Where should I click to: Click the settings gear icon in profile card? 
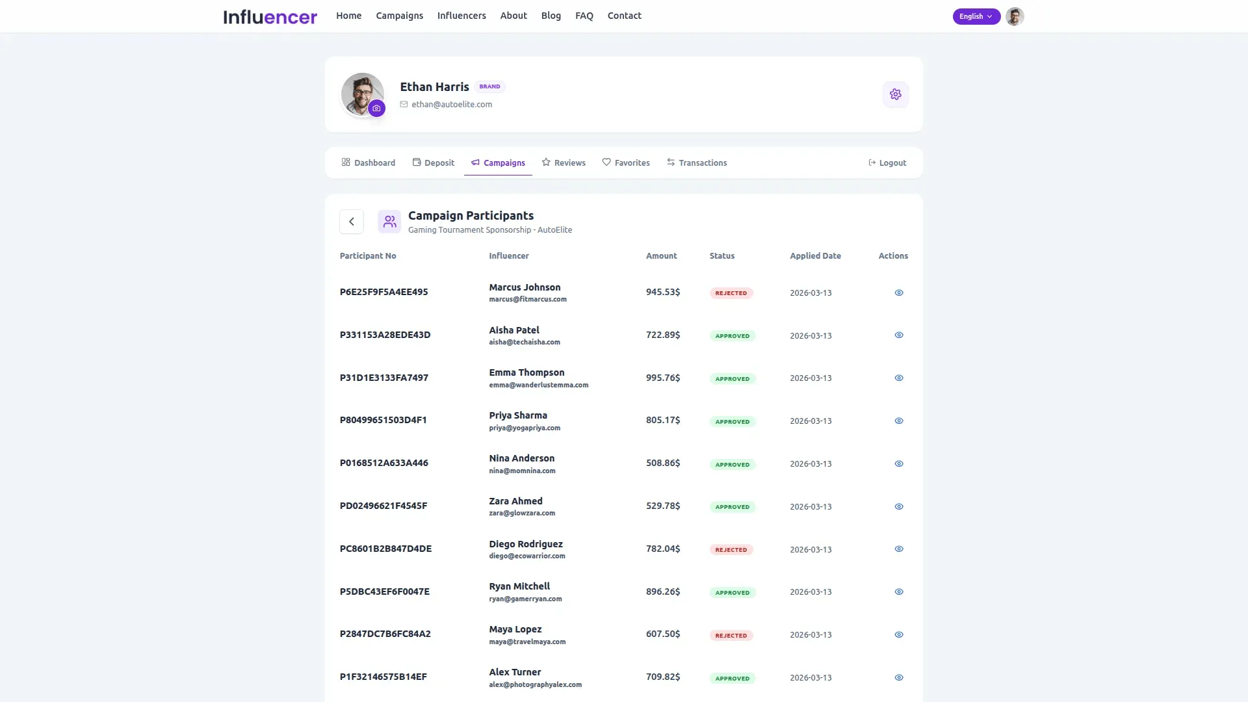(x=895, y=94)
